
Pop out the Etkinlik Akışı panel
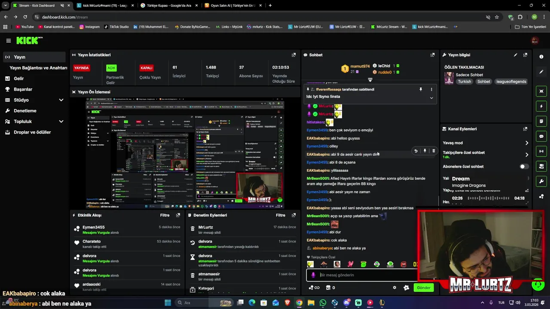pos(178,215)
